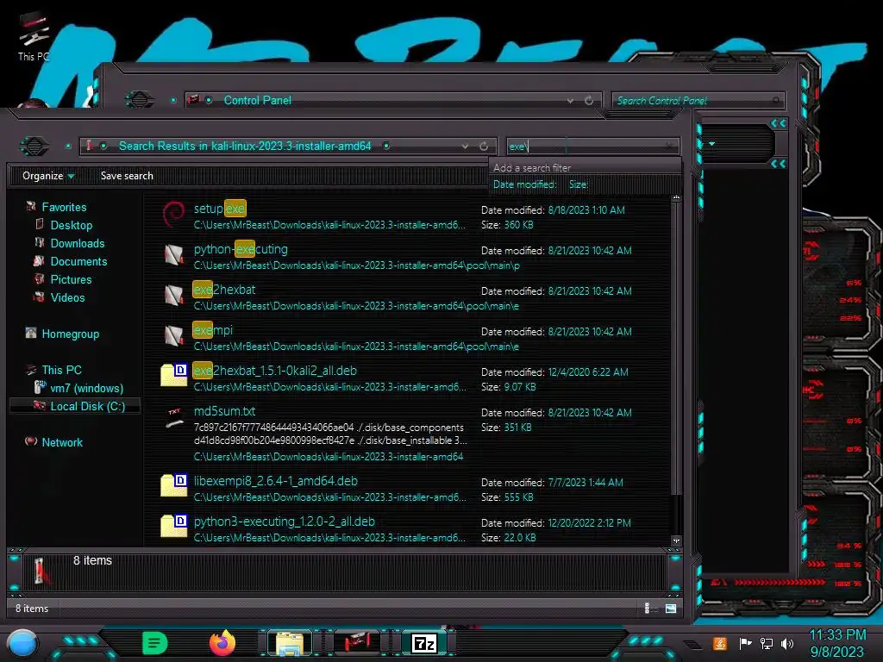
Task: Click the Control Panel back navigation button
Action: click(x=139, y=100)
